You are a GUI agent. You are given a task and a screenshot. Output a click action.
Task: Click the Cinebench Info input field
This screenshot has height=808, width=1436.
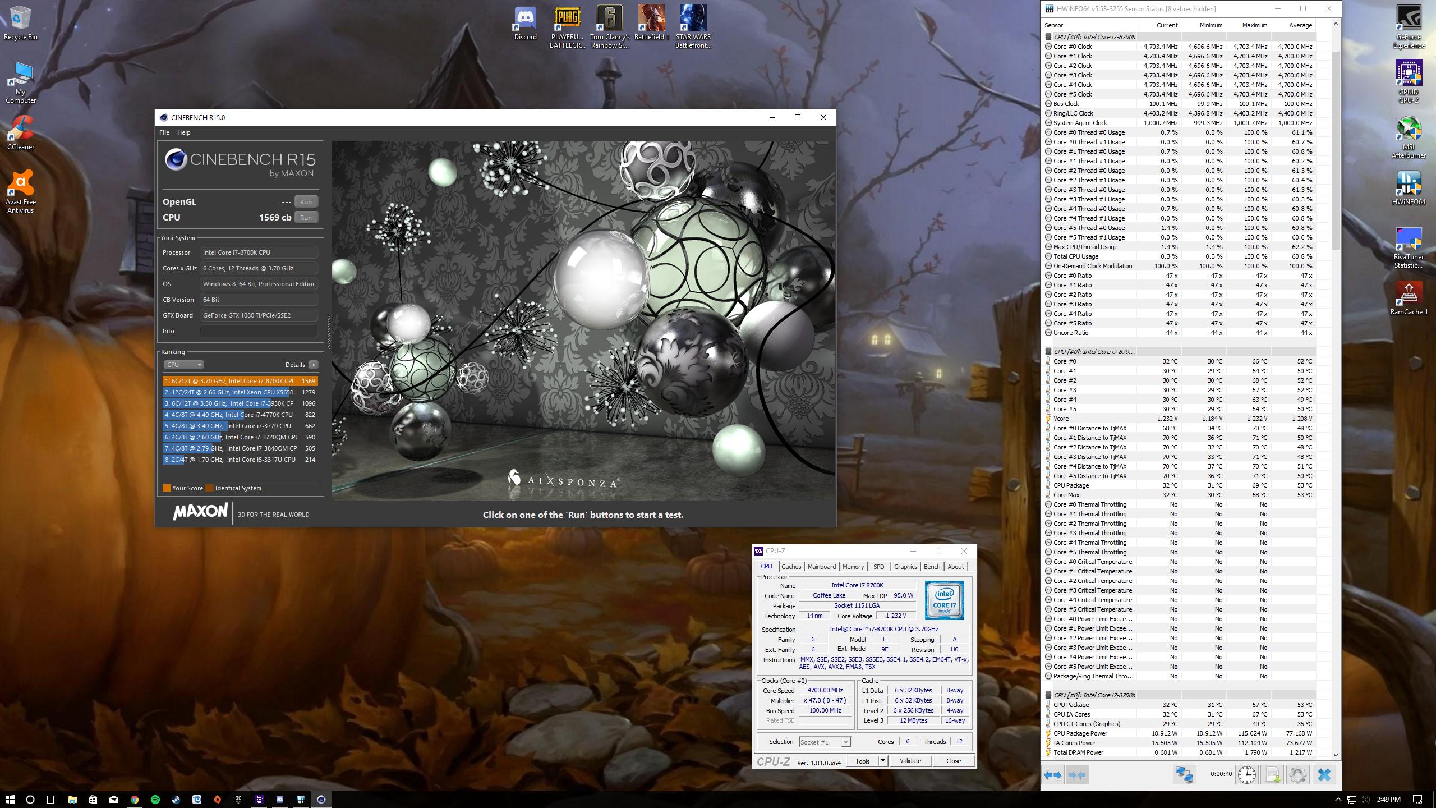pos(259,331)
